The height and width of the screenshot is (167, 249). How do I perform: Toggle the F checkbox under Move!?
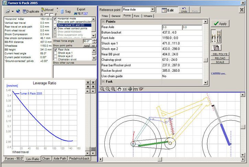pos(52,15)
